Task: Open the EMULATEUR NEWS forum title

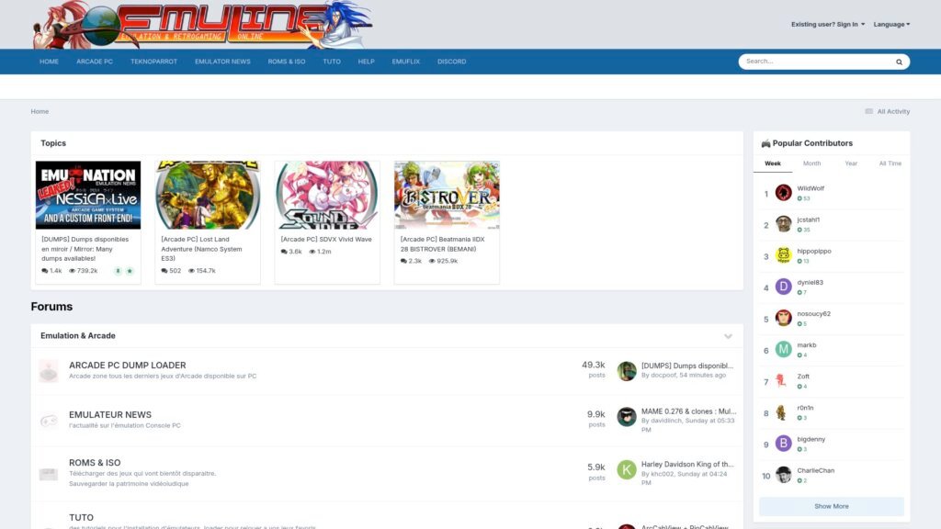Action: coord(110,415)
